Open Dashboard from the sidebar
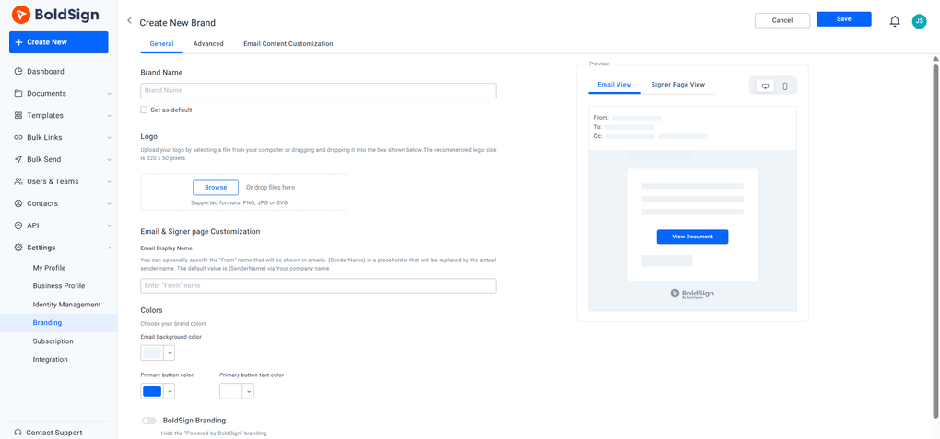This screenshot has width=940, height=439. [x=45, y=71]
